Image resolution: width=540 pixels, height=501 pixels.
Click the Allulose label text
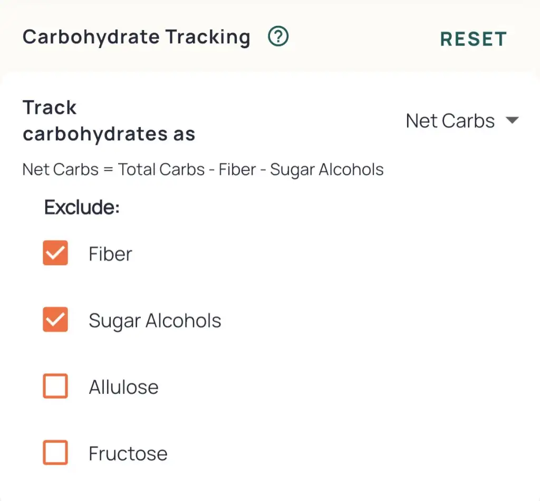tap(123, 387)
